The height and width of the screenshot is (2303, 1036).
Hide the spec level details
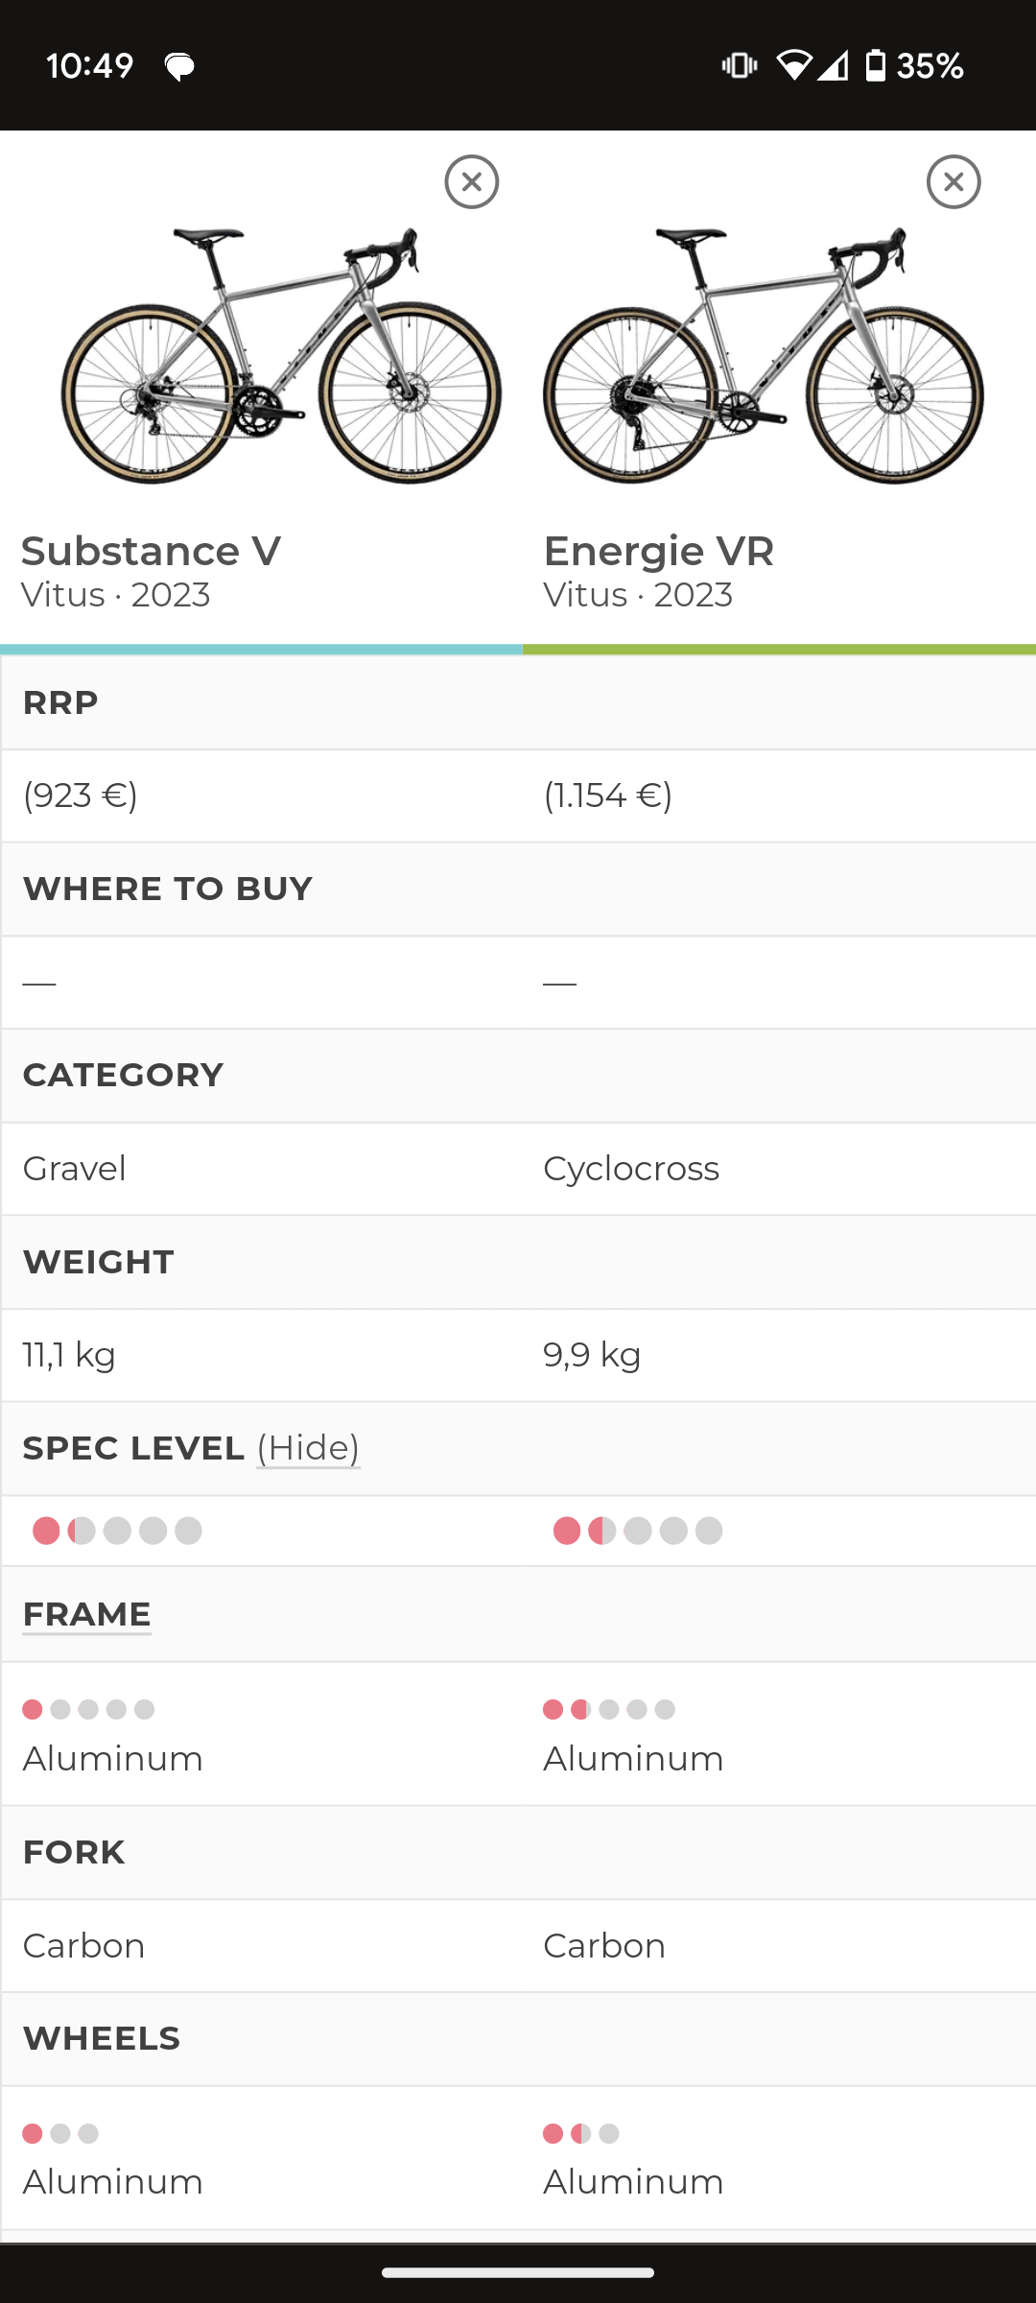308,1448
